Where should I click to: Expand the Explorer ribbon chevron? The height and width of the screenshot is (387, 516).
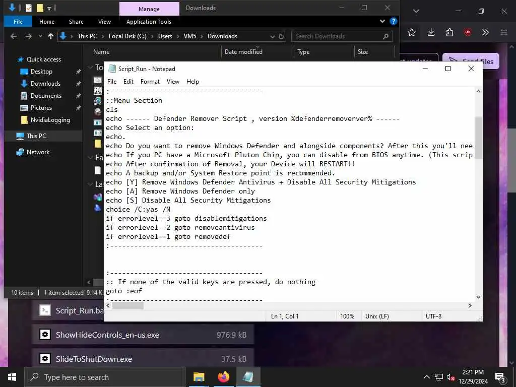tap(382, 21)
